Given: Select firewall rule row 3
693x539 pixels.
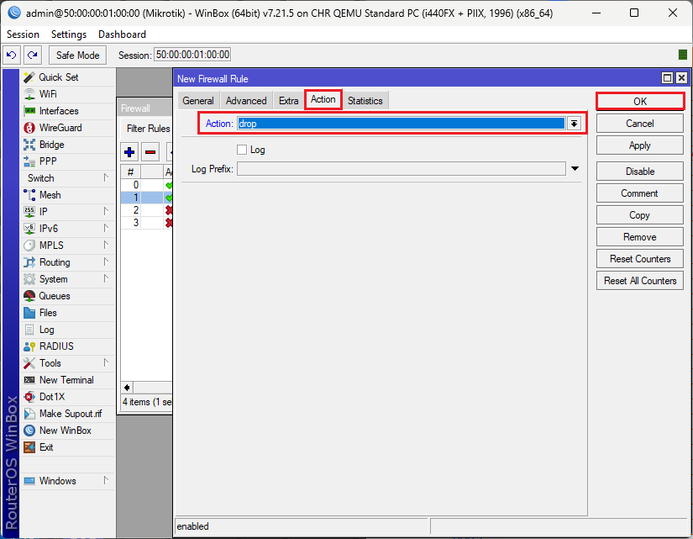Looking at the screenshot, I should (x=146, y=223).
